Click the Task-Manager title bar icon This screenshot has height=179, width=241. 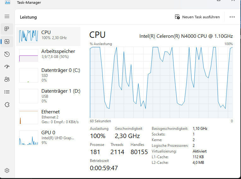coord(8,2)
